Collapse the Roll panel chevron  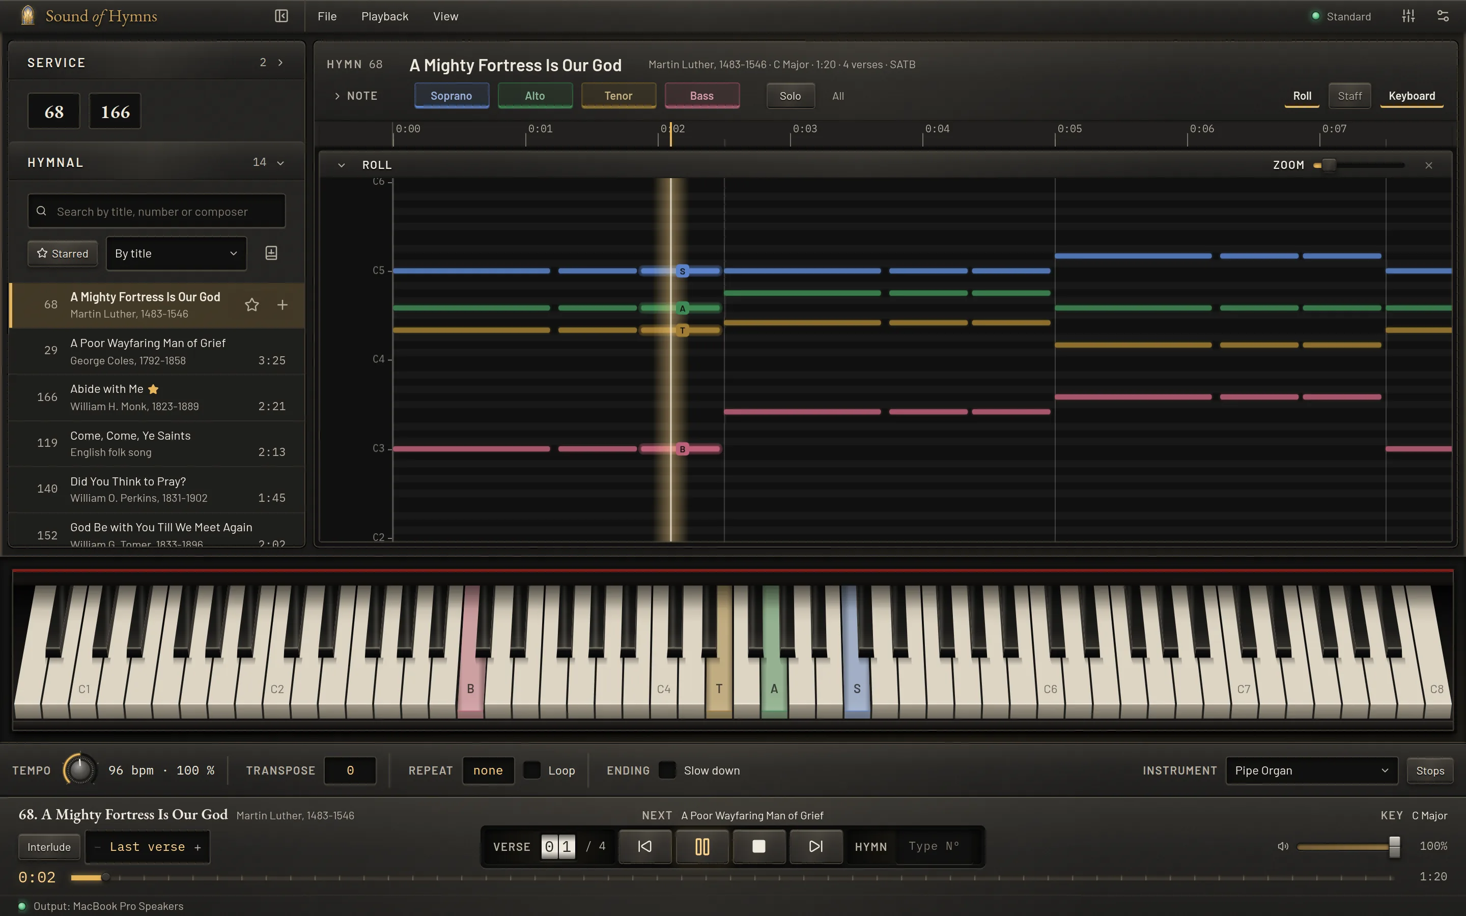coord(341,165)
